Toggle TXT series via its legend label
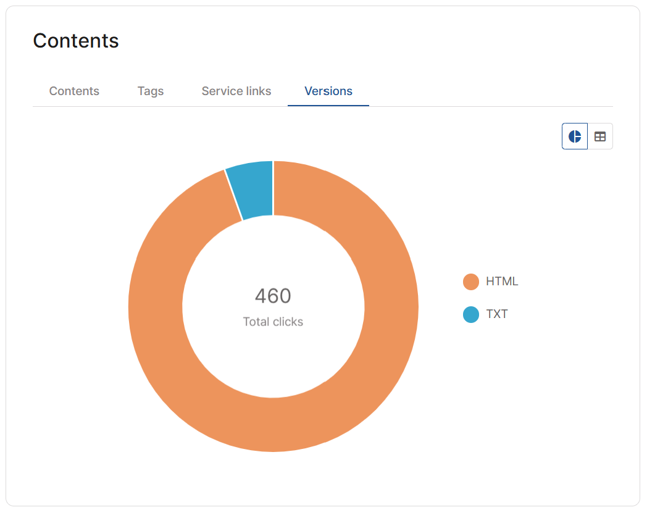Screen dimensions: 647x515 (497, 314)
